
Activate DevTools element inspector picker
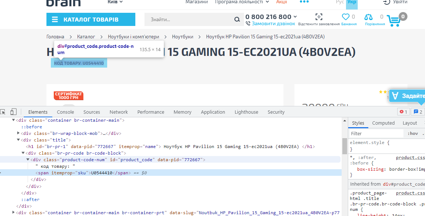point(3,112)
